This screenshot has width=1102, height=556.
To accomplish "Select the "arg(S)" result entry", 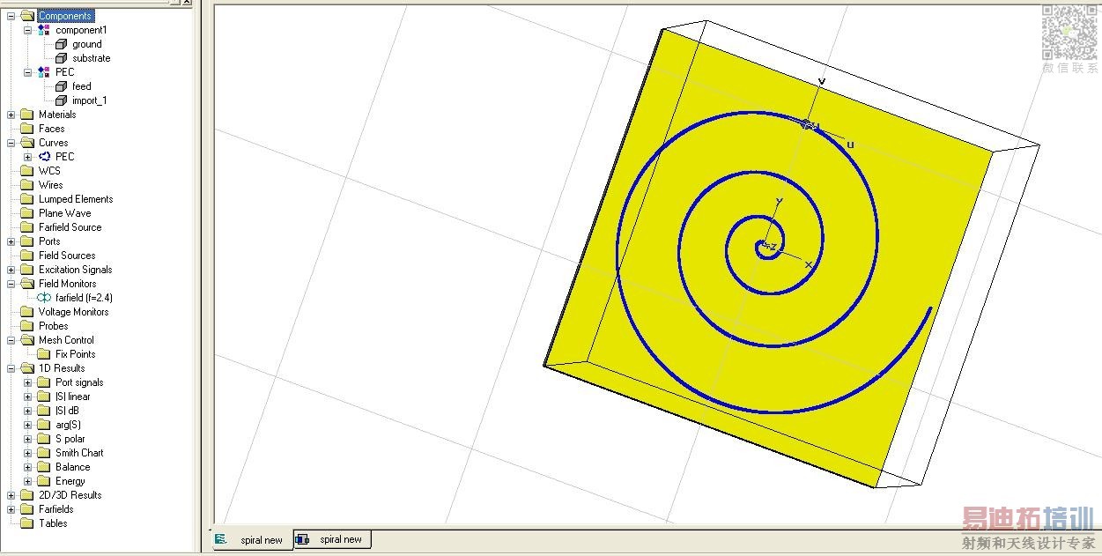I will (69, 425).
